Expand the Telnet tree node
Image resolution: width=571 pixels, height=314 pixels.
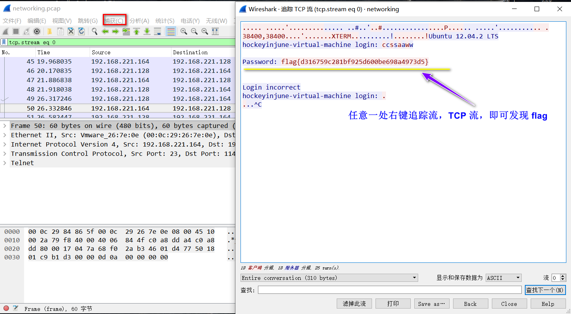point(5,163)
